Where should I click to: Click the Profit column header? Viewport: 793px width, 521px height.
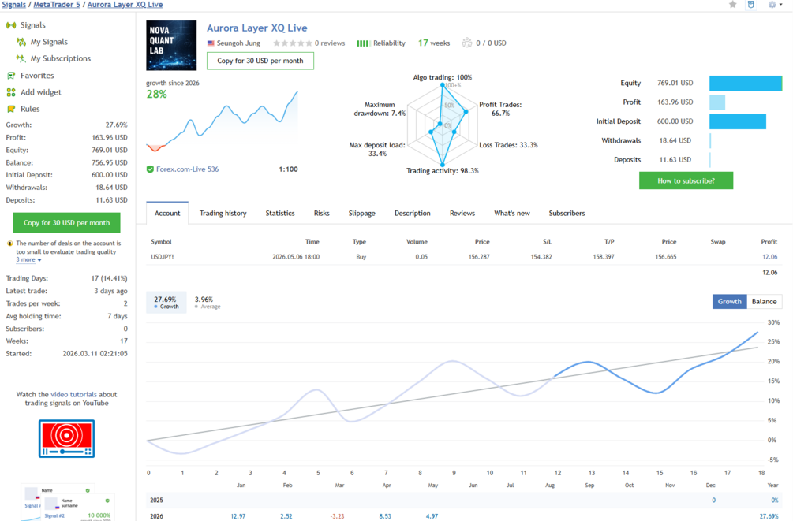coord(769,242)
